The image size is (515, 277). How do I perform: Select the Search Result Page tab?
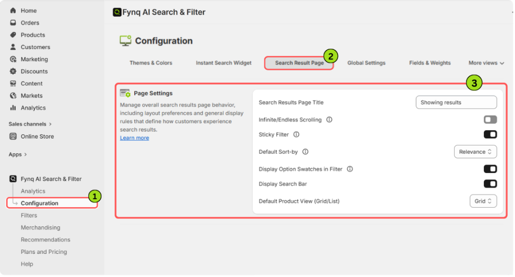[x=299, y=63]
